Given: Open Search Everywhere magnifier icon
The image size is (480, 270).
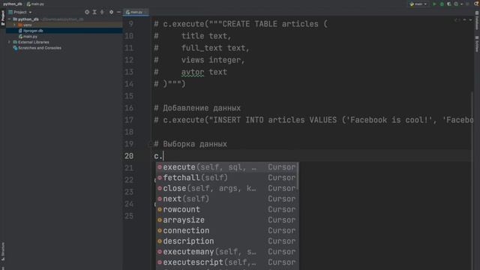Looking at the screenshot, I should tap(477, 4).
